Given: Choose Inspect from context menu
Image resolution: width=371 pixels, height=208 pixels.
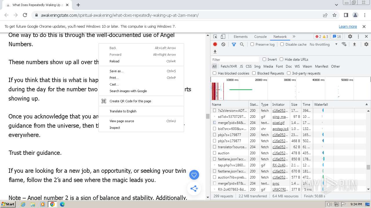Looking at the screenshot, I should point(141,128).
